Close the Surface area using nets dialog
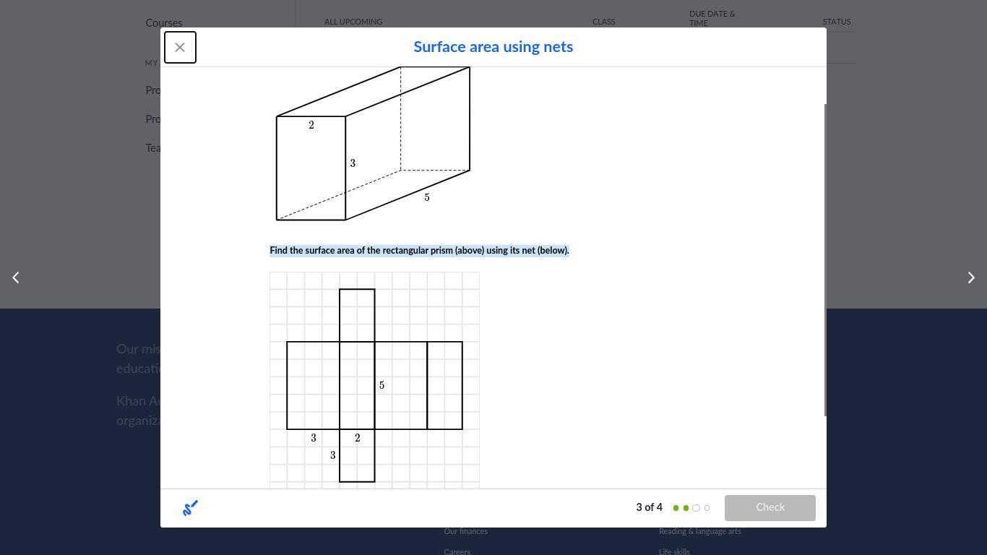The width and height of the screenshot is (987, 555). (x=180, y=48)
